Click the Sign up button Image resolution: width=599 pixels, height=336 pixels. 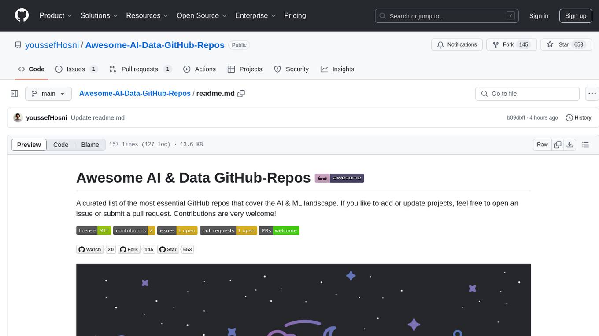coord(576,16)
